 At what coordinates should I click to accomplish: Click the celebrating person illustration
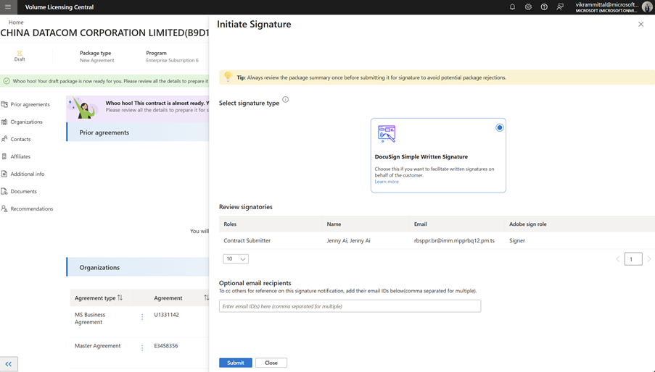point(83,108)
